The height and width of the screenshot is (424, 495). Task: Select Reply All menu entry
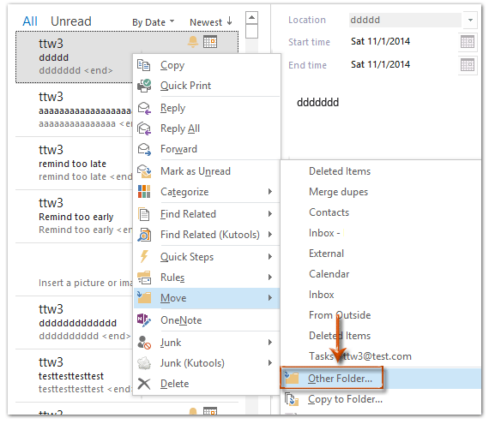pos(207,128)
